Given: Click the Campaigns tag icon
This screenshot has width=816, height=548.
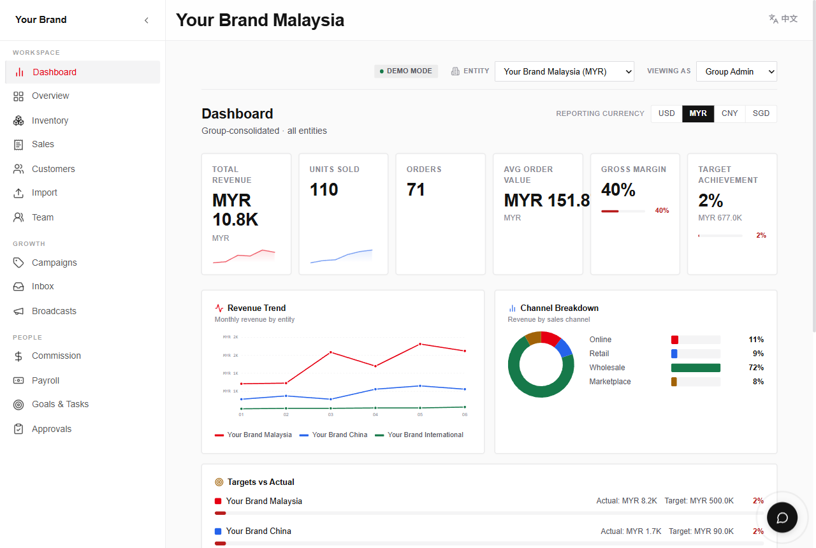Looking at the screenshot, I should click(19, 263).
